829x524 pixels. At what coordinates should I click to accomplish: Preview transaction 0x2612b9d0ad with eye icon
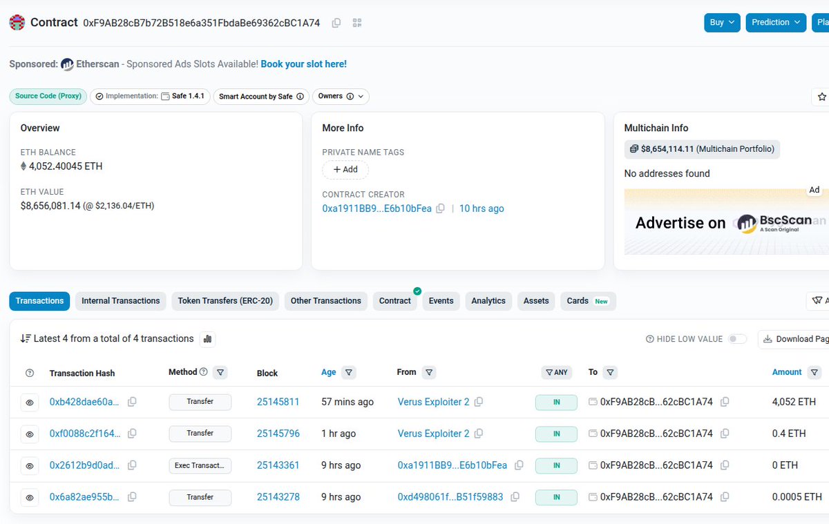[x=30, y=465]
